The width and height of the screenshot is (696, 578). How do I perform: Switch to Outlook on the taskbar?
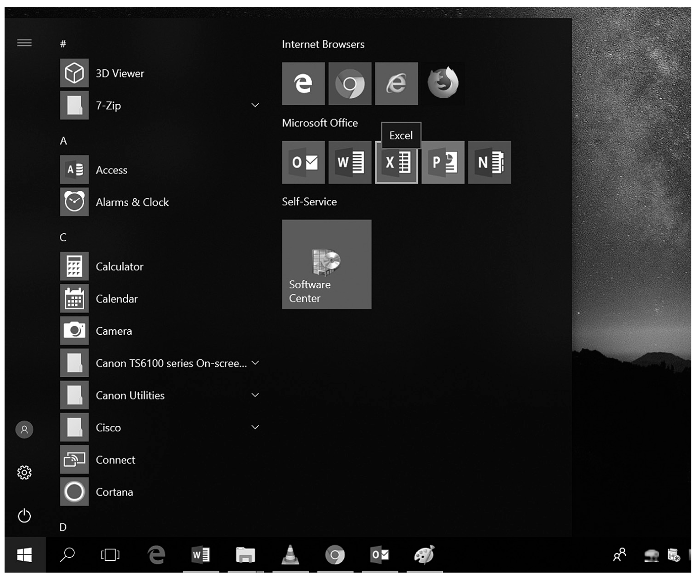tap(380, 555)
